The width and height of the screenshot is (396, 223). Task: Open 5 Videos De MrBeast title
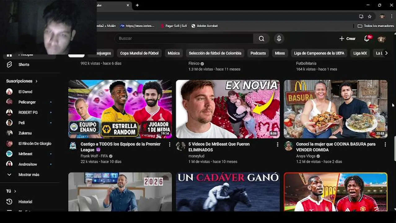[219, 147]
